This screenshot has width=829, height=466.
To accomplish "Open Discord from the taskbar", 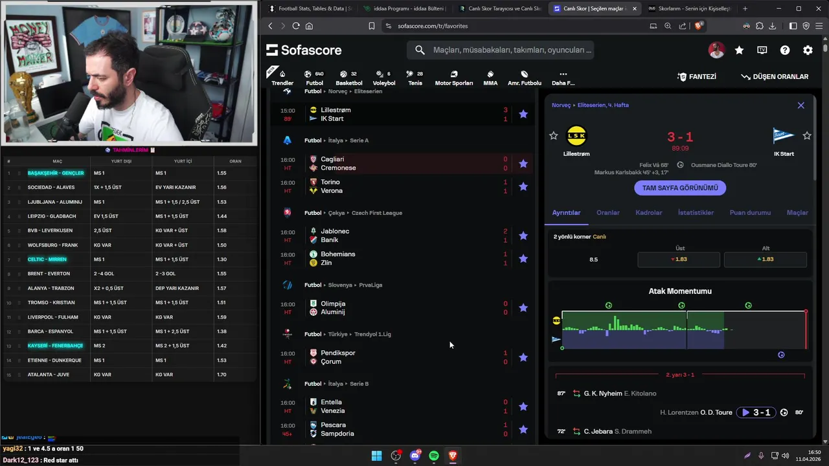I will 415,456.
